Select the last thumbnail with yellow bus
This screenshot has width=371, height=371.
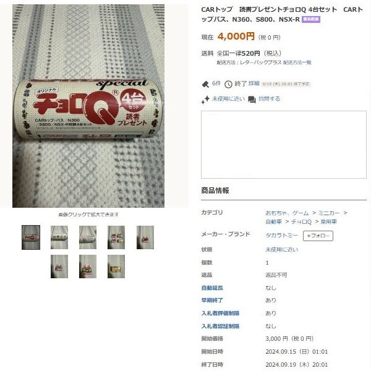[x=116, y=267]
